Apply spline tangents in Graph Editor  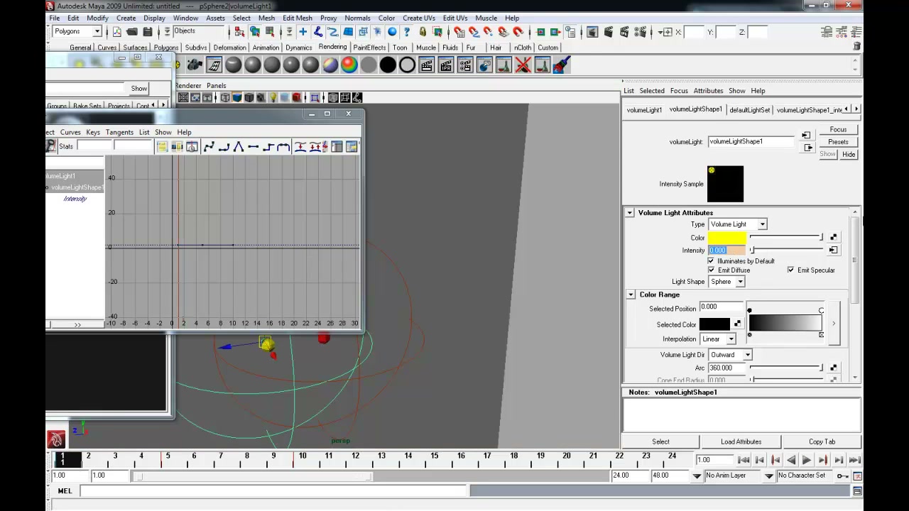[209, 147]
